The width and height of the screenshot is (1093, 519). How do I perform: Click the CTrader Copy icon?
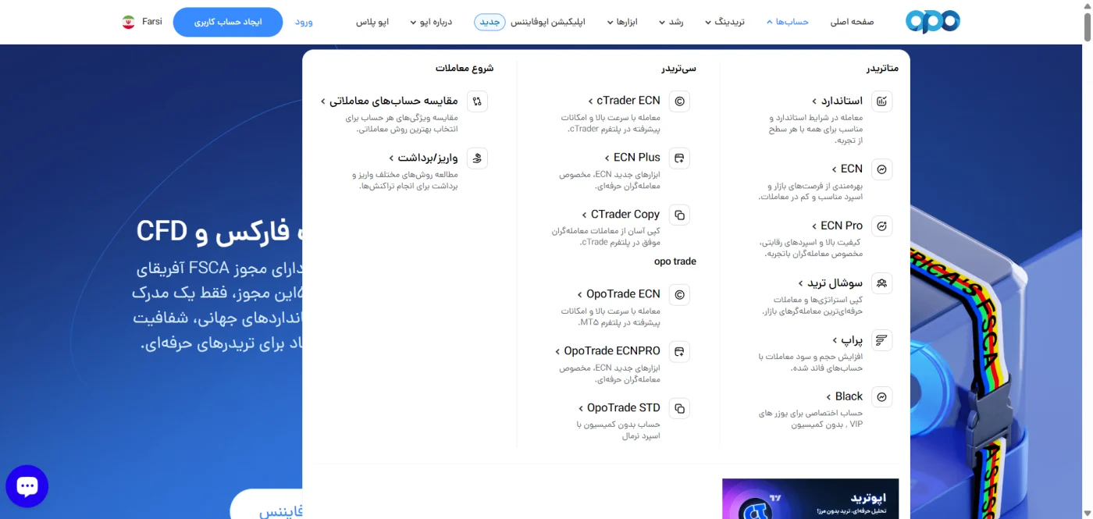(x=679, y=215)
